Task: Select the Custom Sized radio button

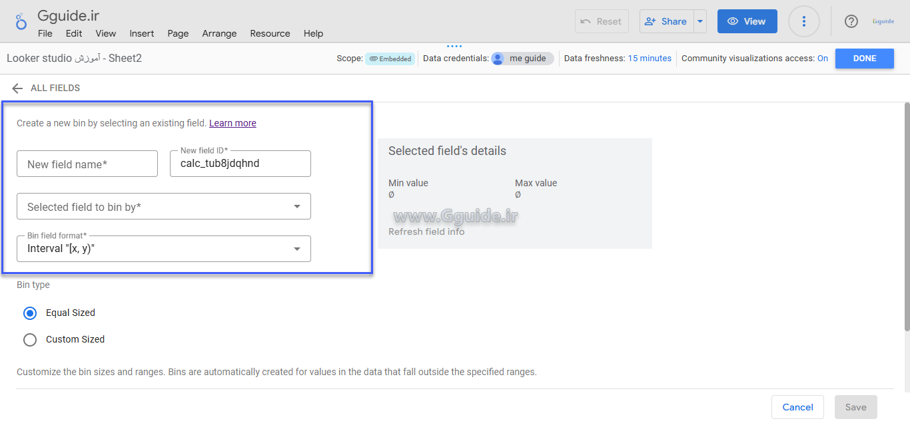Action: (30, 340)
